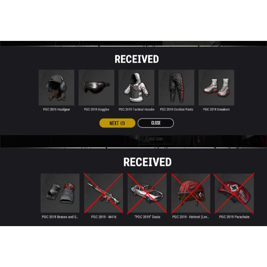Click the PGC 2019 Sneakers label text
This screenshot has height=267, width=267.
[216, 109]
